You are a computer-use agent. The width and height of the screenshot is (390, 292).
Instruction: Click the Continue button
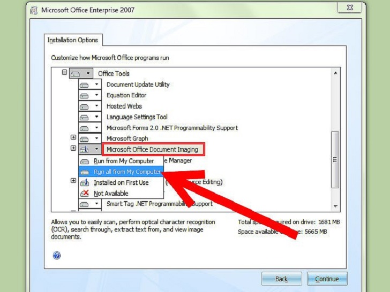[x=327, y=279]
